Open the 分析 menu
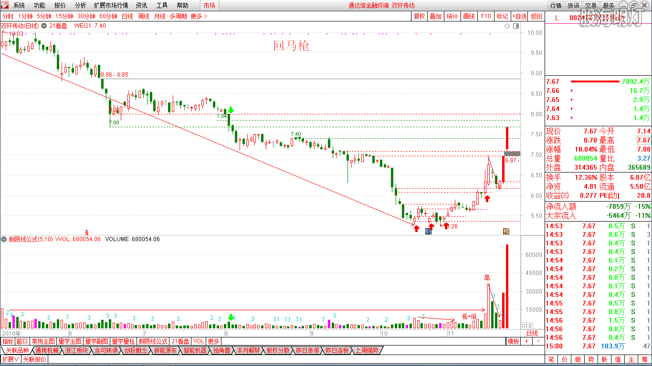The height and width of the screenshot is (366, 652). coord(81,6)
